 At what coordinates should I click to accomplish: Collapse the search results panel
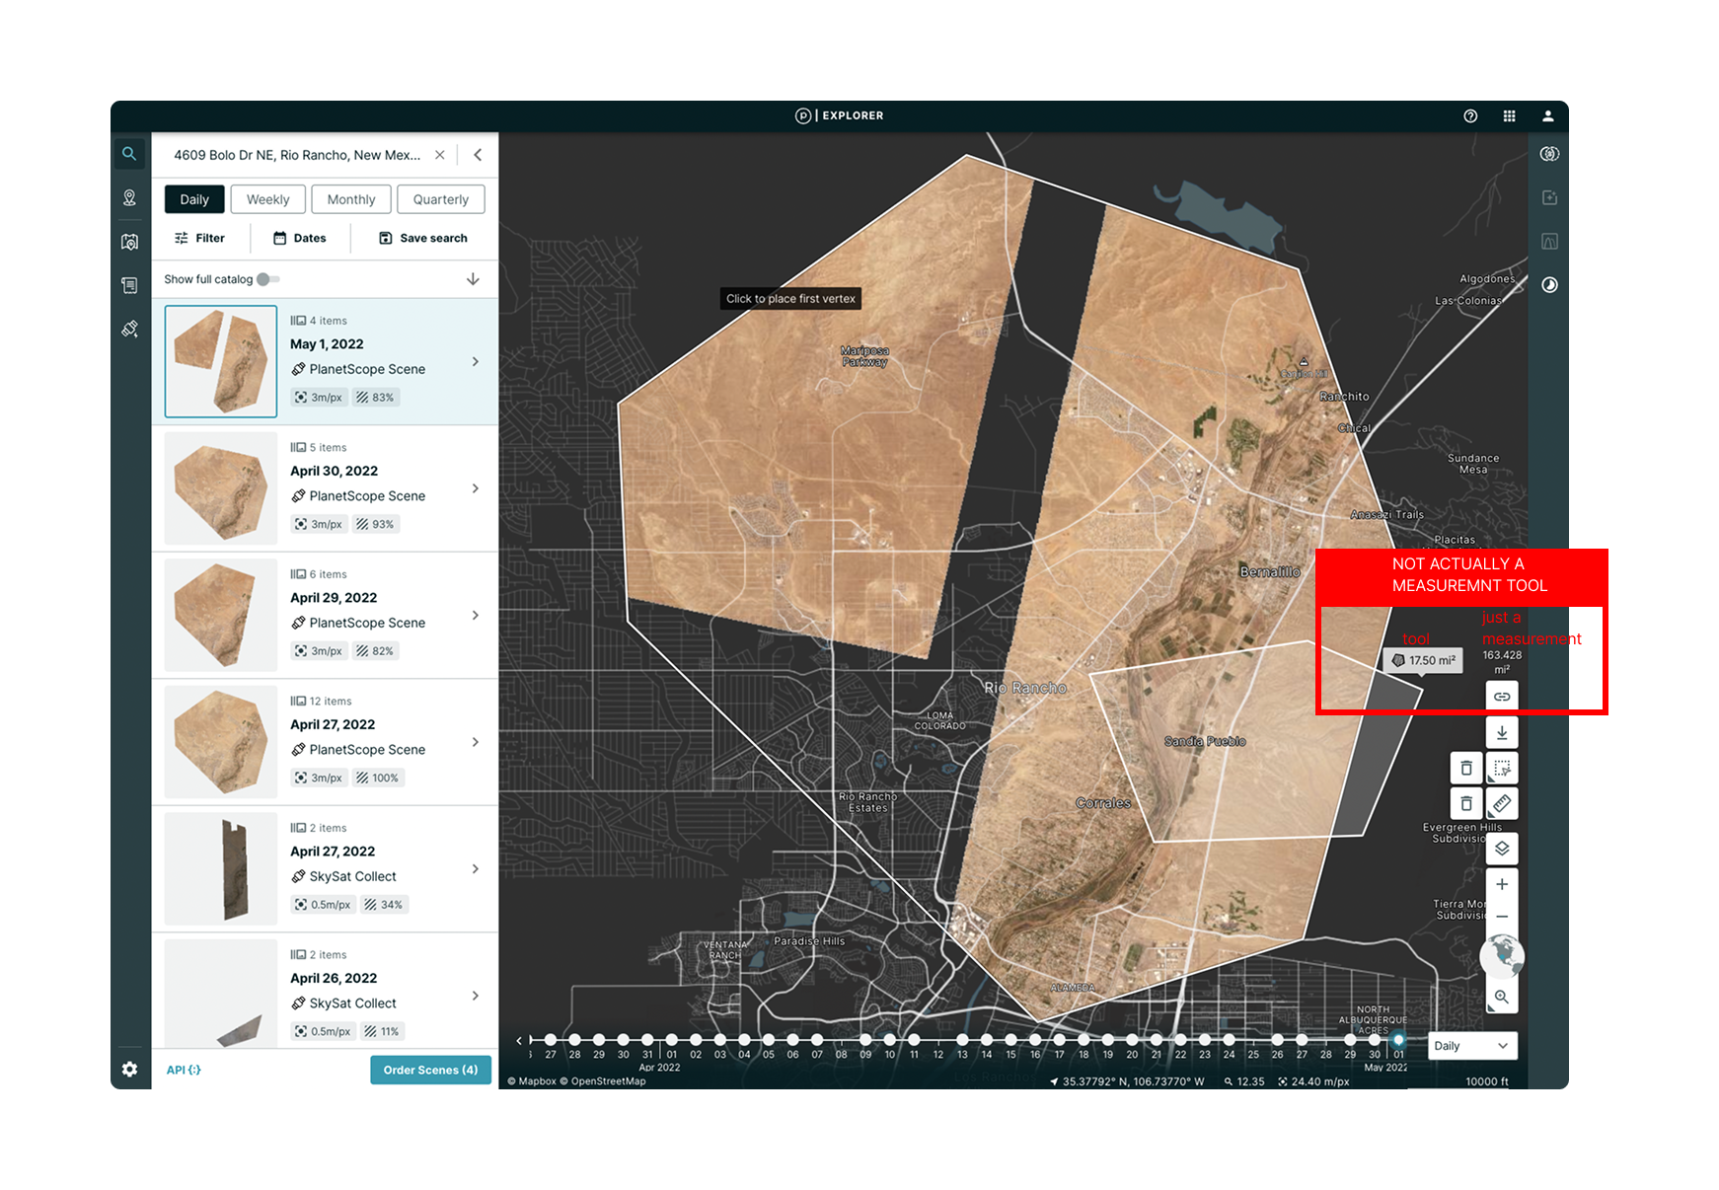478,155
